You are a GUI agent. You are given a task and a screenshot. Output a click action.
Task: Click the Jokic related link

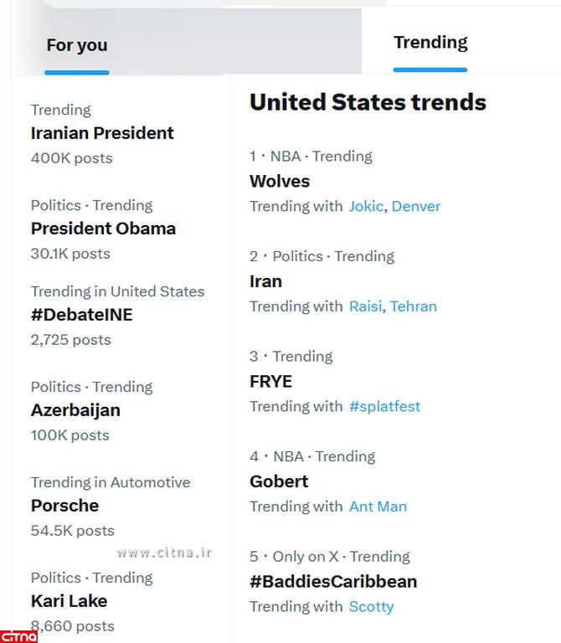367,206
